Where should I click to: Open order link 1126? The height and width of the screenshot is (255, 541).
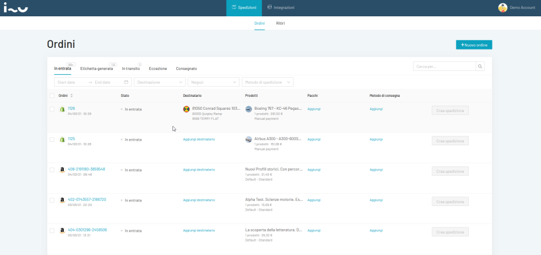[x=72, y=108]
